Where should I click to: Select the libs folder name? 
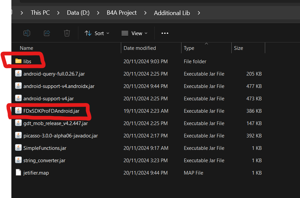coord(27,61)
